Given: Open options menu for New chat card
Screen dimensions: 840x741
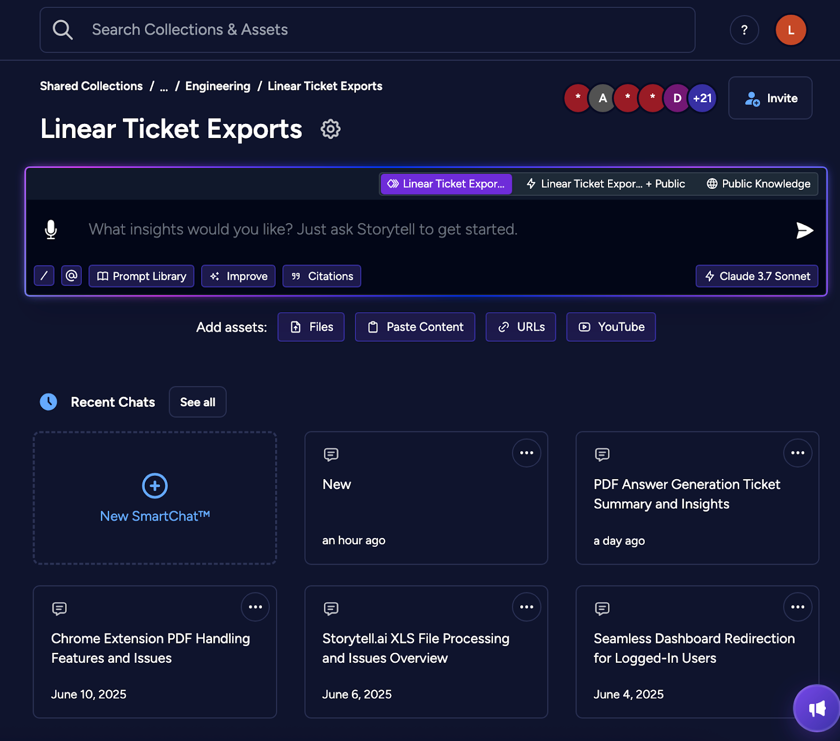Looking at the screenshot, I should (527, 453).
